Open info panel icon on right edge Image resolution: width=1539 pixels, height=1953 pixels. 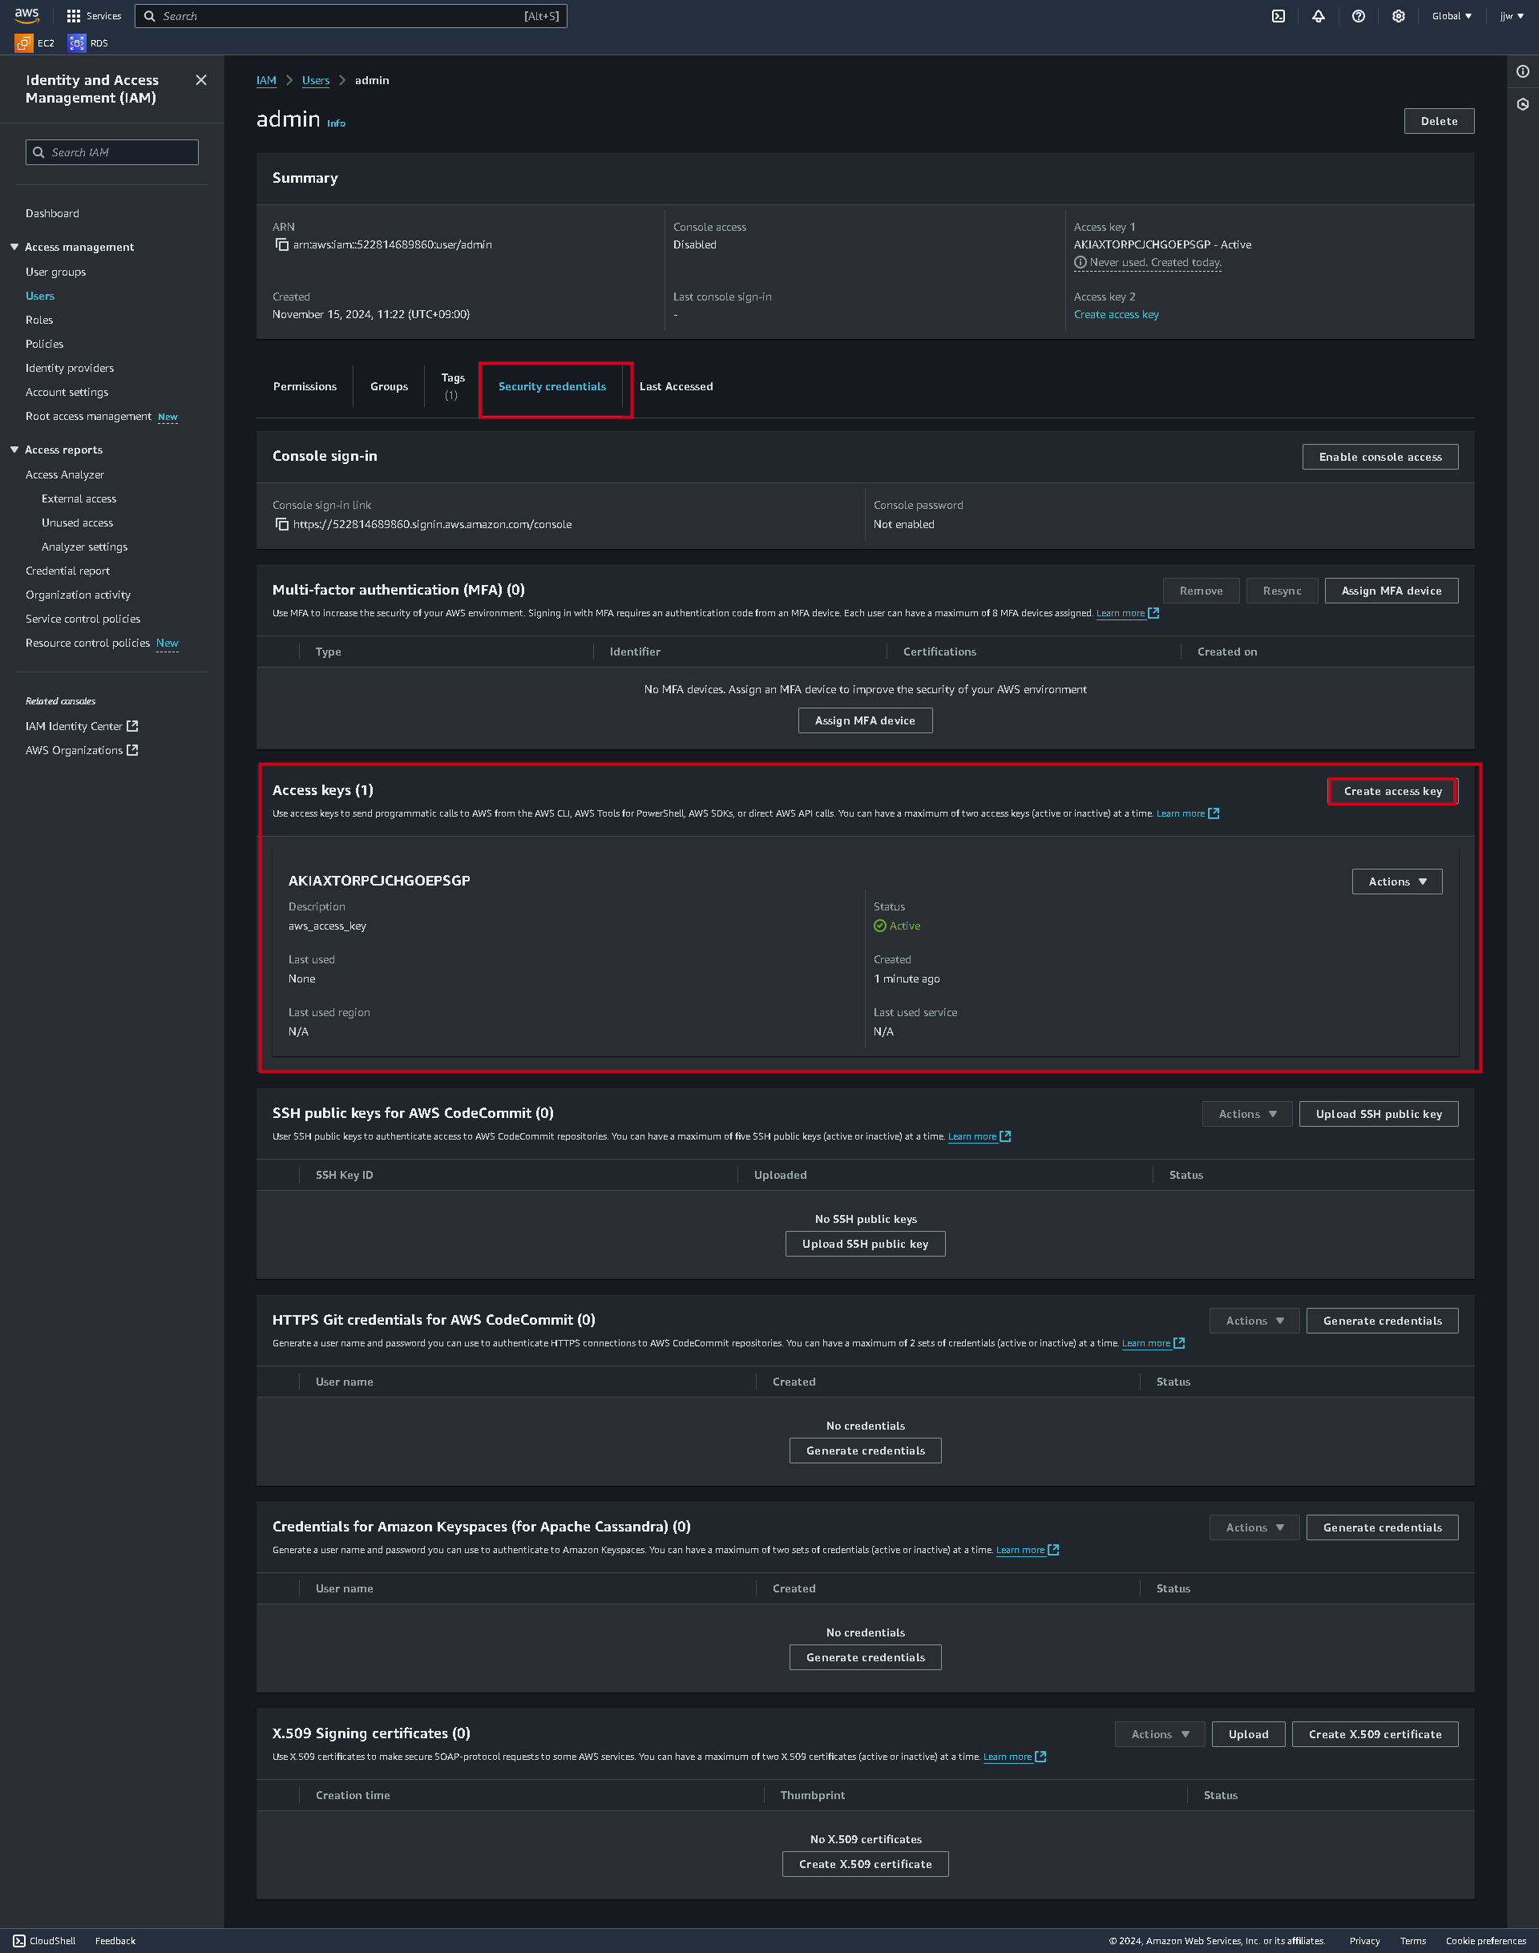(1523, 72)
